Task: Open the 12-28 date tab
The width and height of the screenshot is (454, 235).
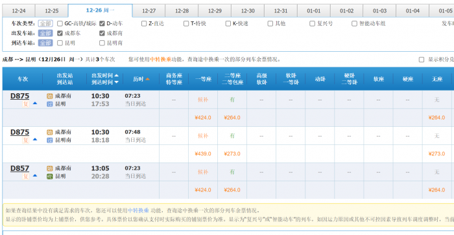Action: coord(182,11)
